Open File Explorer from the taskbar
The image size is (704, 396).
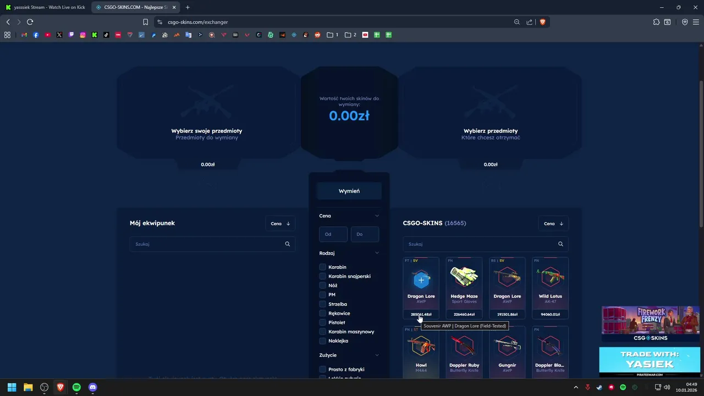(28, 387)
